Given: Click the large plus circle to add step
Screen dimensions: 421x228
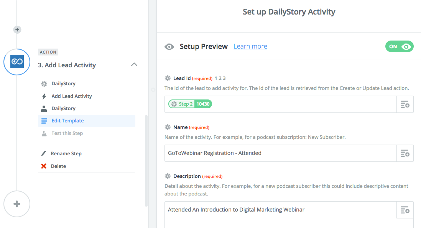Looking at the screenshot, I should 17,204.
